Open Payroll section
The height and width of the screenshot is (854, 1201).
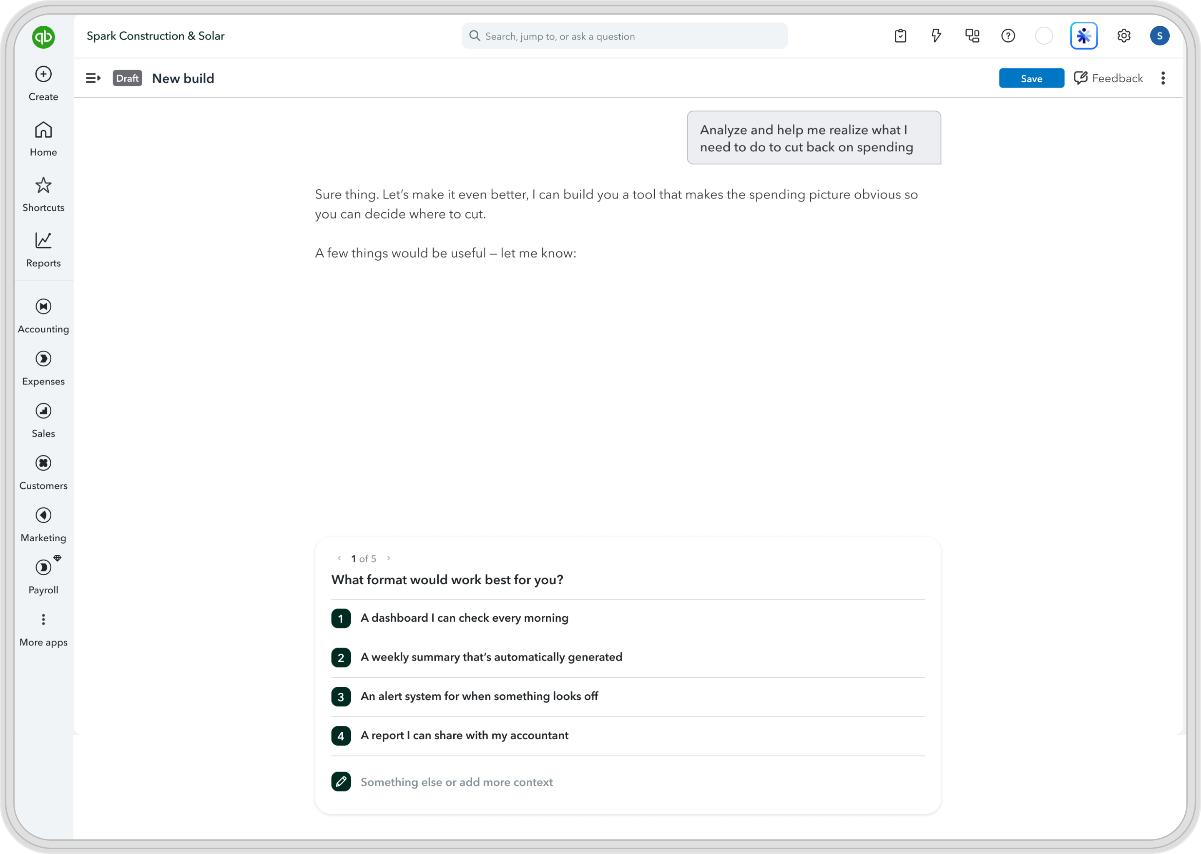click(43, 577)
